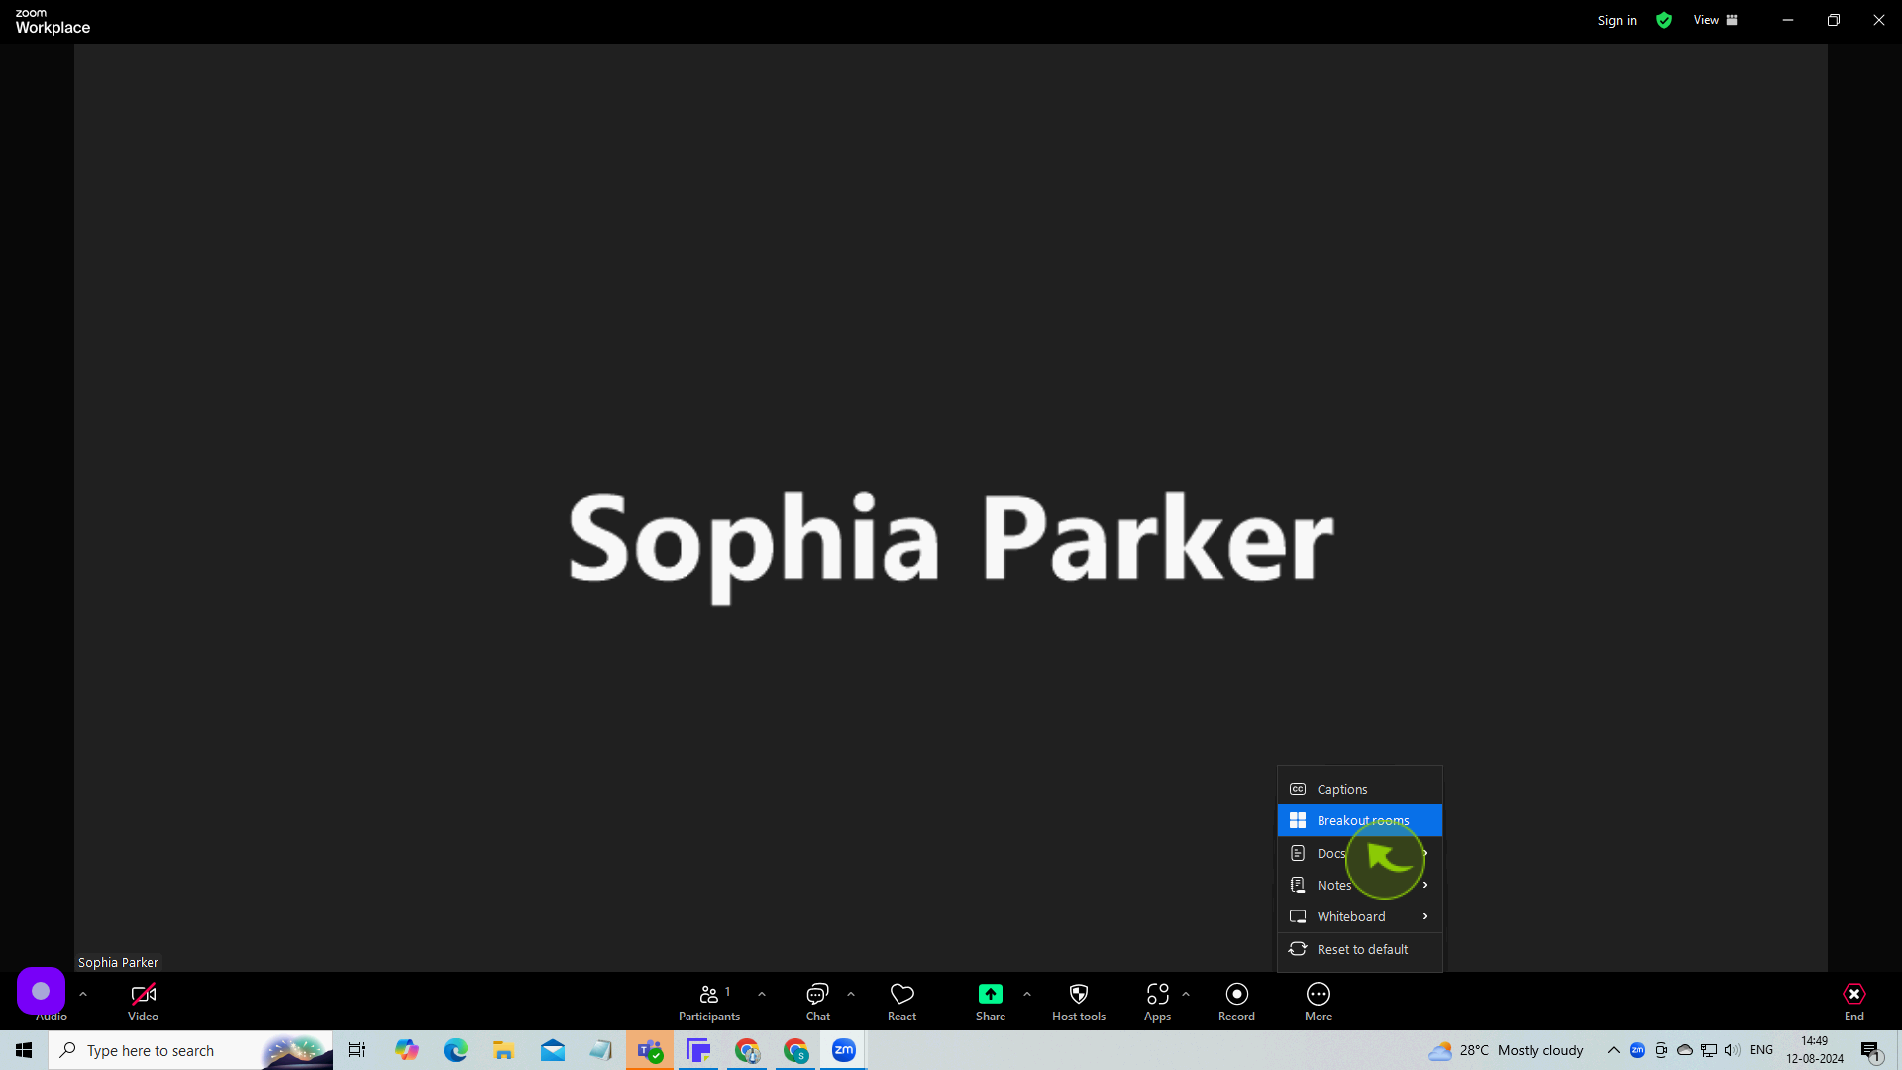Screen dimensions: 1902x1070
Task: Open Task View on the taskbar
Action: [x=357, y=1050]
